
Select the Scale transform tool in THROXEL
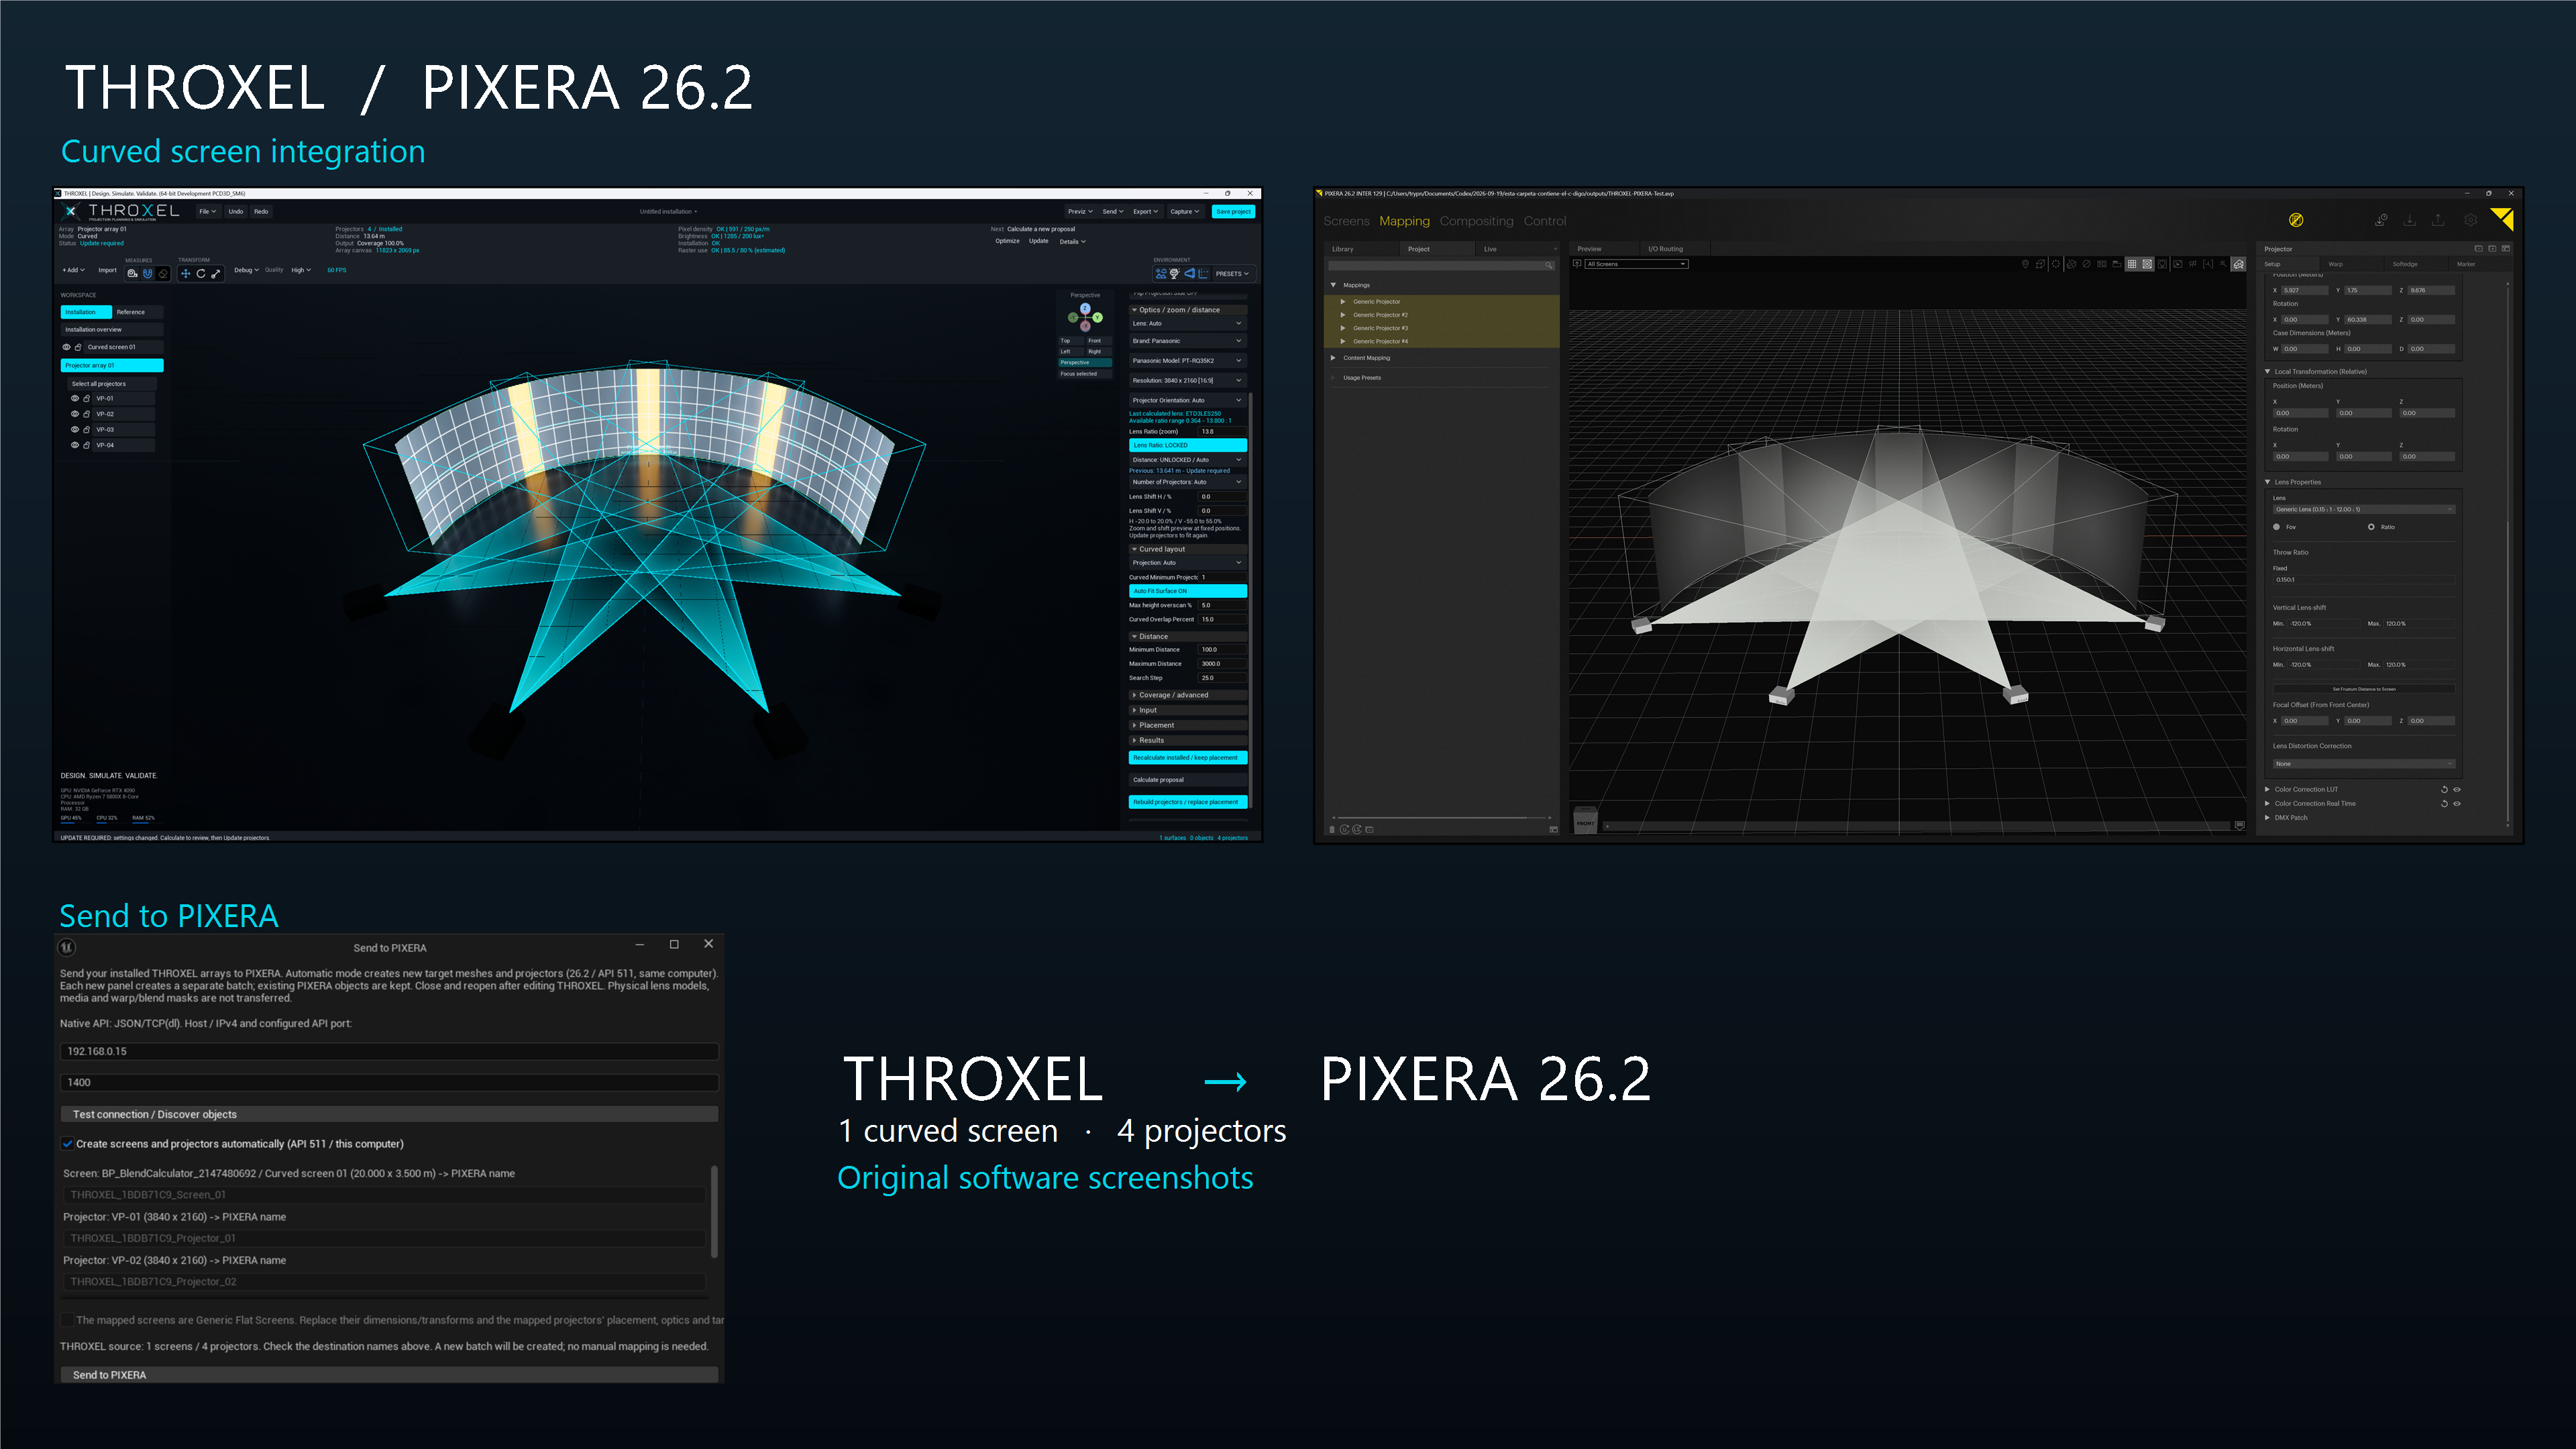pos(215,273)
